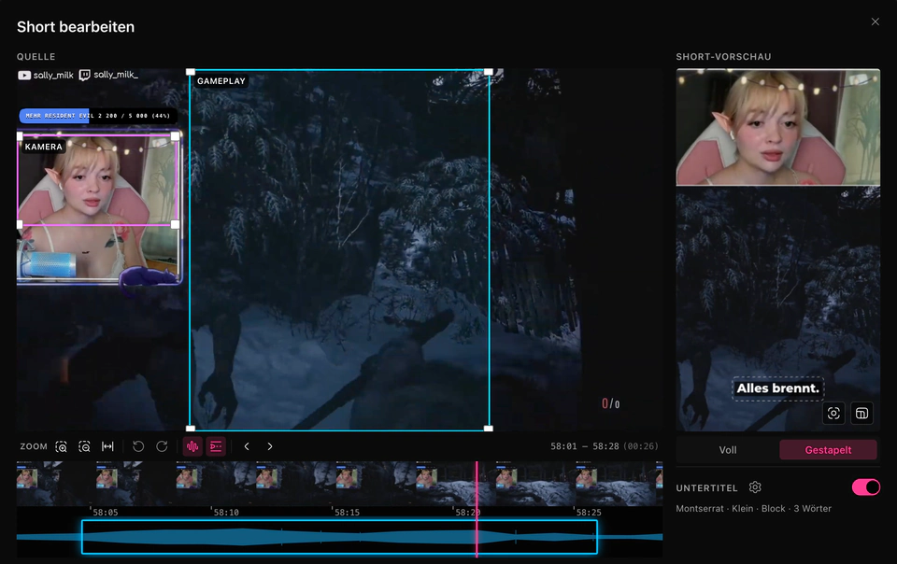Jump to previous segment arrow
The image size is (897, 564).
pyautogui.click(x=247, y=446)
